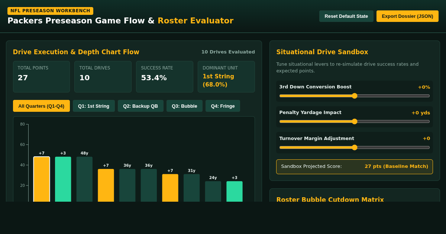This screenshot has width=446, height=234.
Task: Switch to Q1: 1st String tab
Action: point(94,106)
